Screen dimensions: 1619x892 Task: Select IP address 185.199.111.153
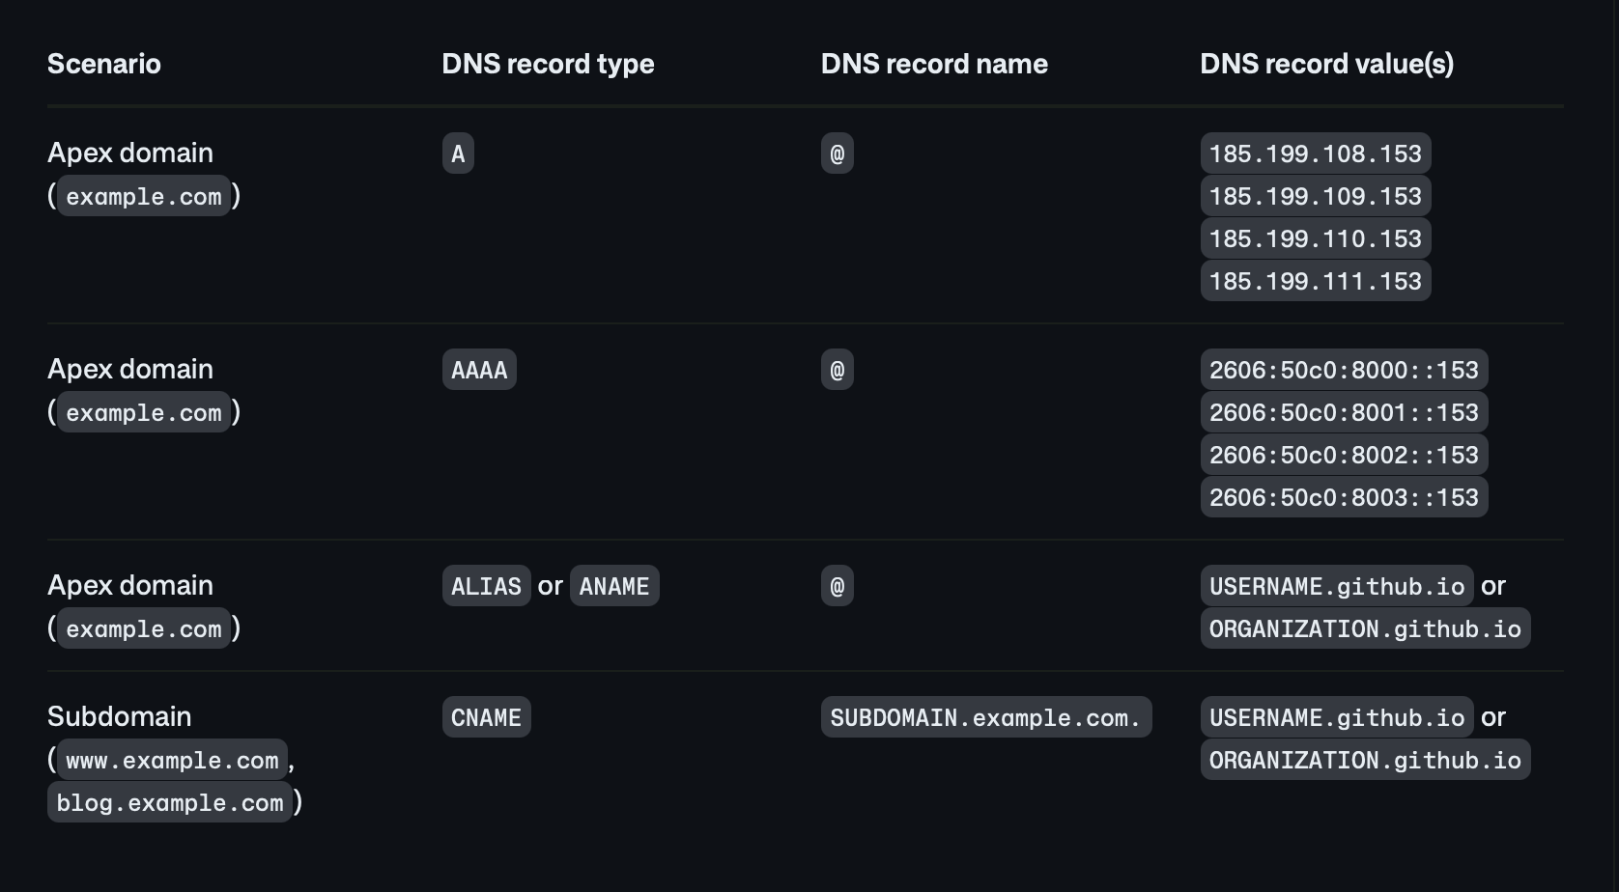(x=1316, y=281)
